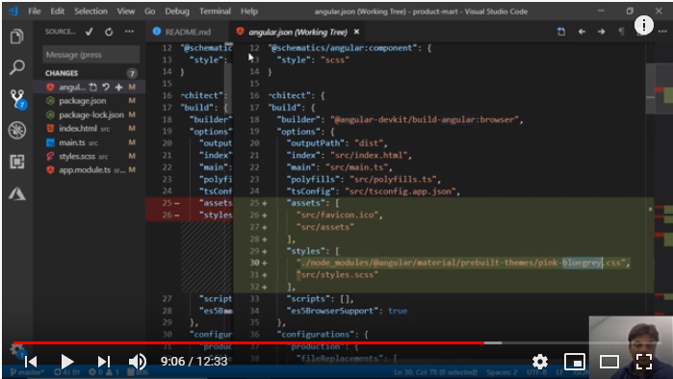Commit changes with the checkmark icon

click(90, 32)
